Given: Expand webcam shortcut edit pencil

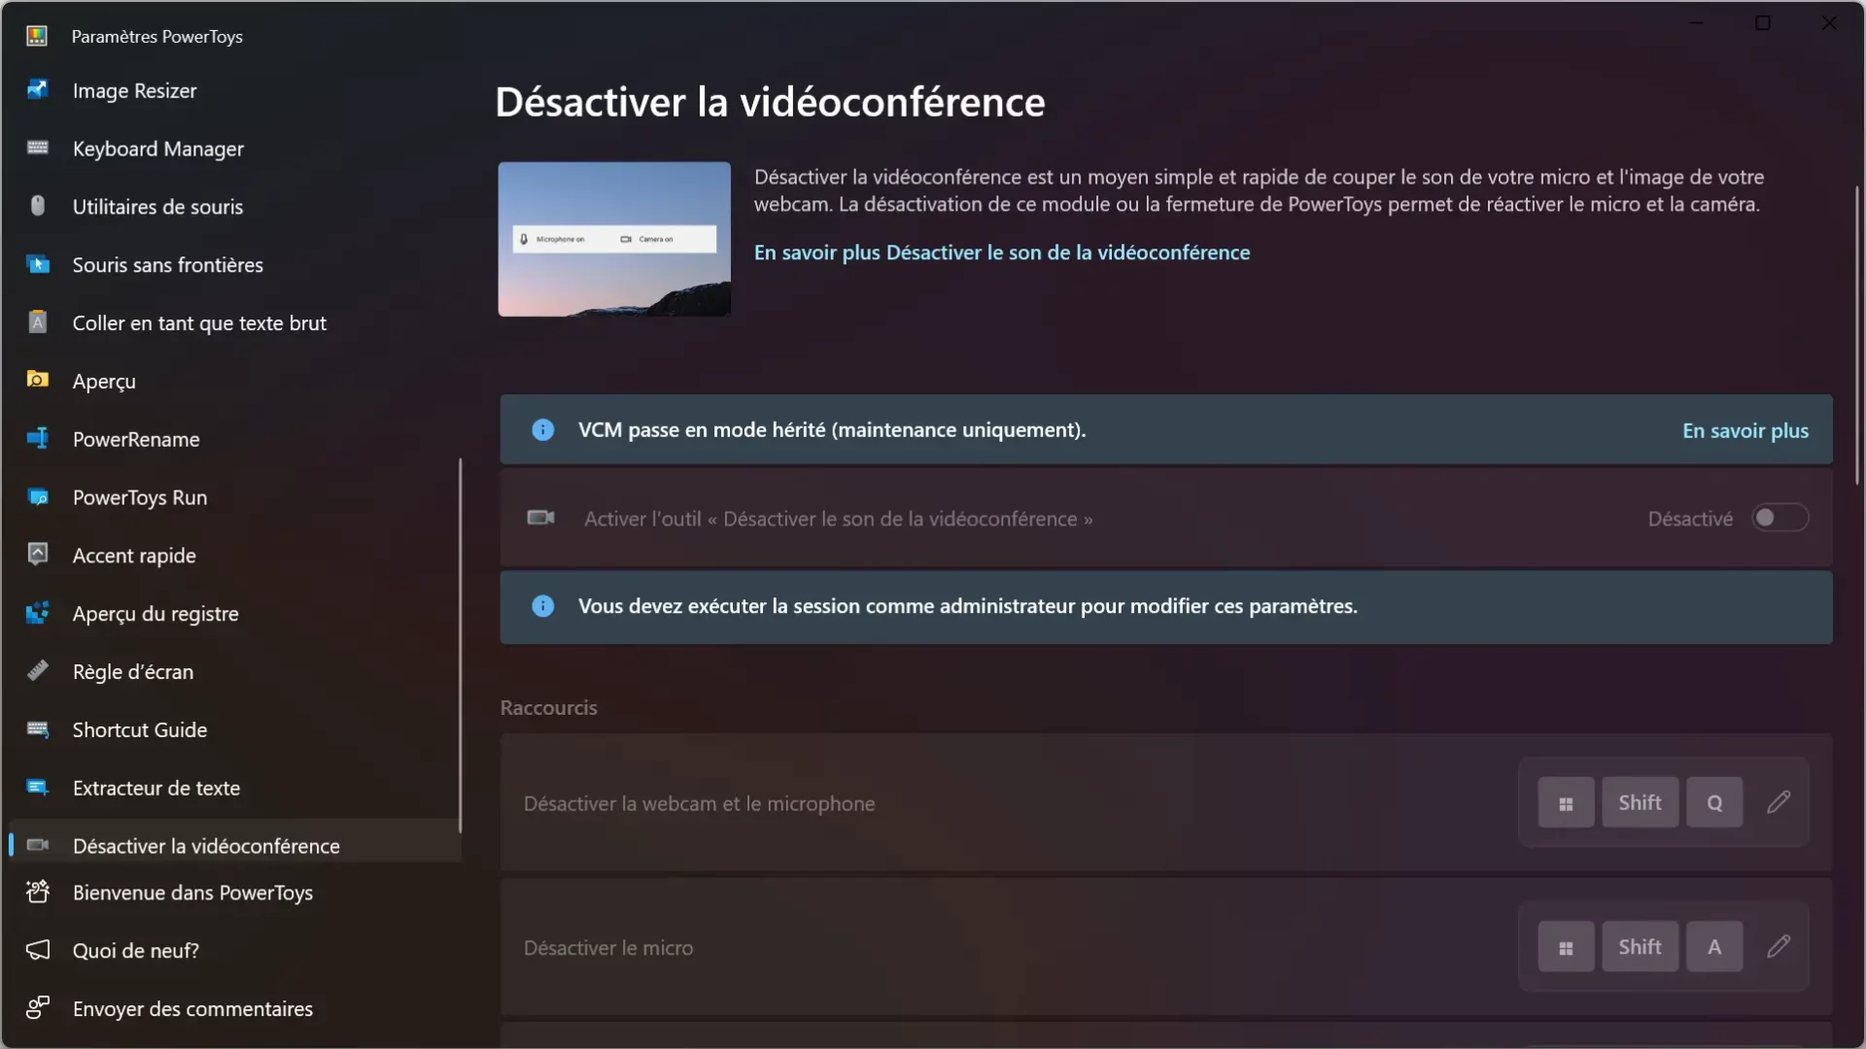Looking at the screenshot, I should 1779,801.
